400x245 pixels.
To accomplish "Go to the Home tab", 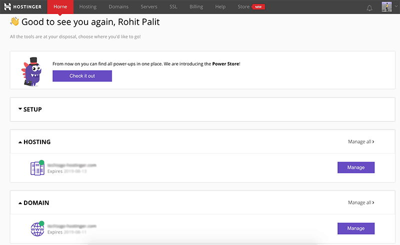I will (60, 7).
